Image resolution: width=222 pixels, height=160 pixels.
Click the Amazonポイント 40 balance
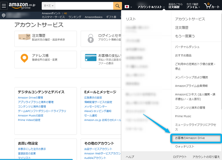54,13
